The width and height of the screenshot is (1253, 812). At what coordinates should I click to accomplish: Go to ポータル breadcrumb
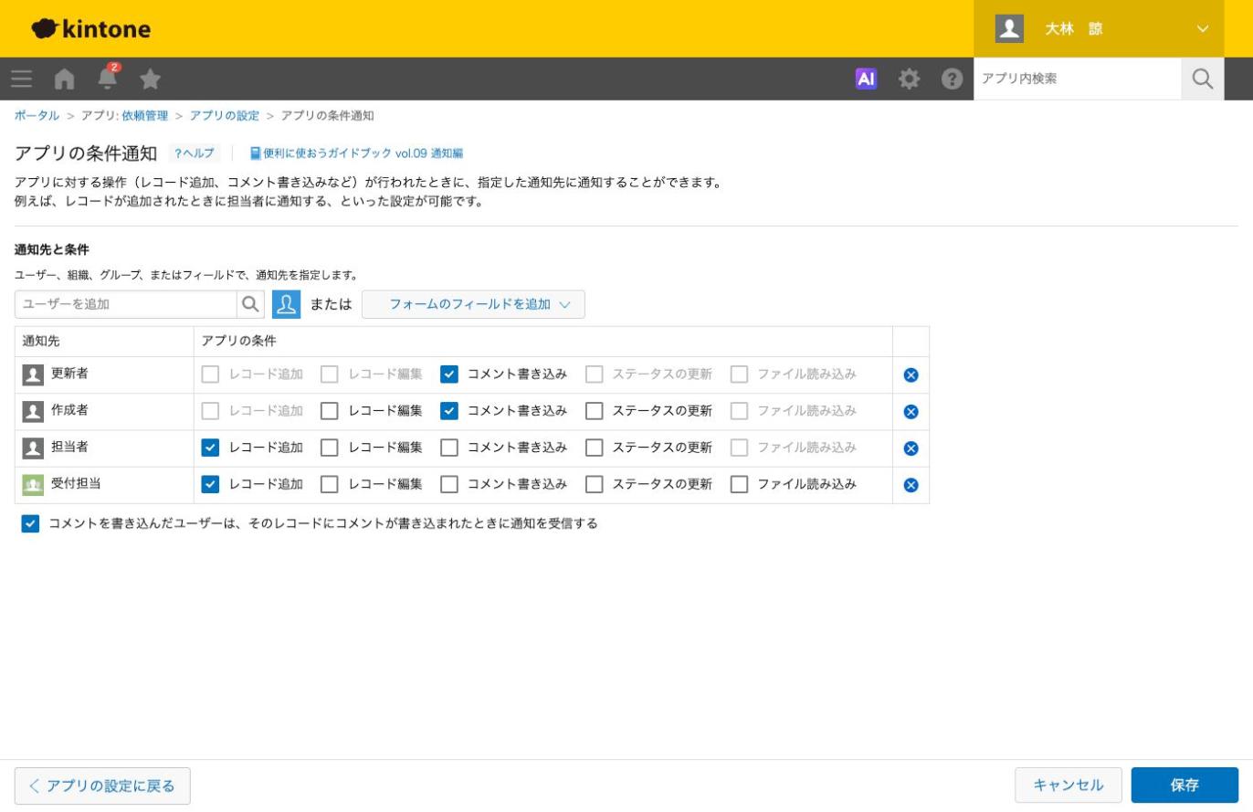click(37, 115)
